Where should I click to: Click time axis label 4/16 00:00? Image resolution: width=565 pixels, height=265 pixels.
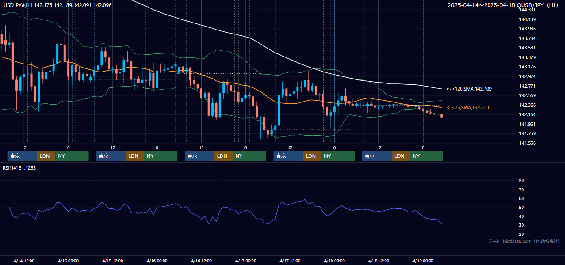point(157,261)
